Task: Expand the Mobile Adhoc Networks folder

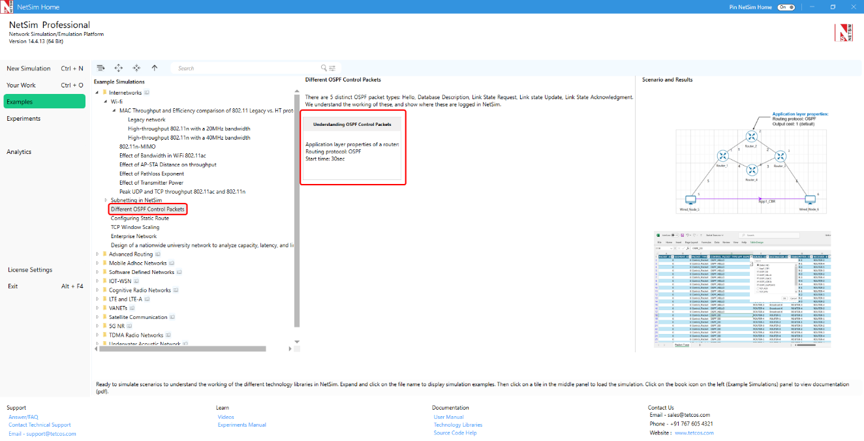Action: [97, 264]
